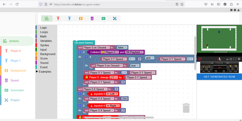Open the gear on the Collided if block
Viewport: 242px width, 121px height.
[x=80, y=52]
